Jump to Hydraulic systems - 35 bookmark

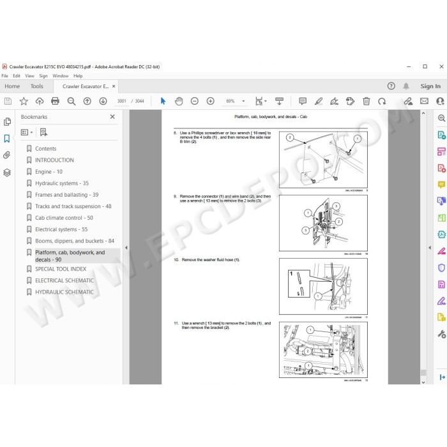62,183
